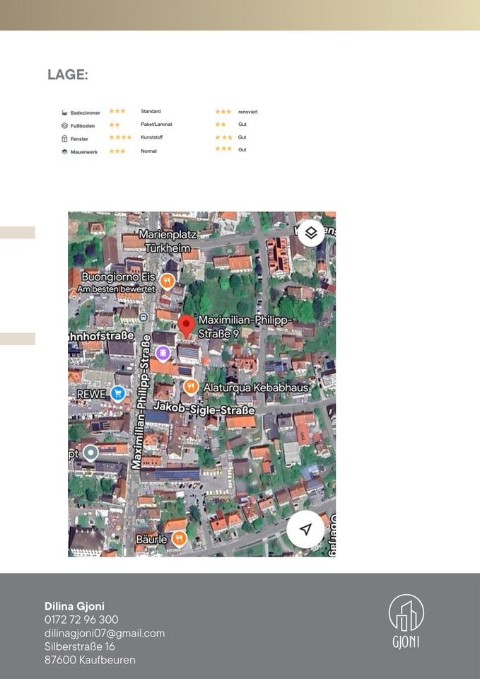Select the REWE shopping cart marker
Viewport: 480px width, 679px height.
[118, 394]
